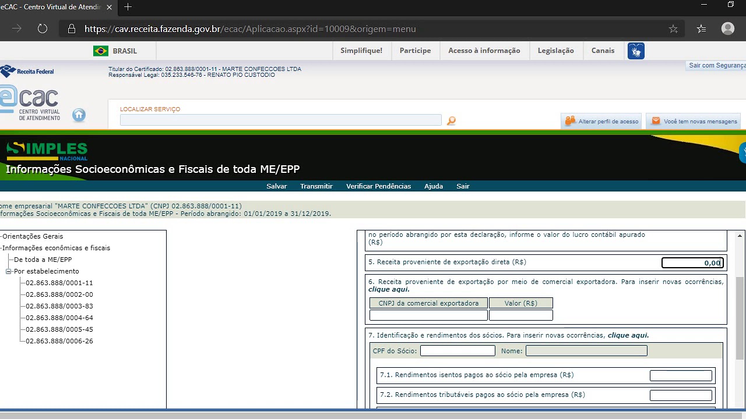Select establishment 02.863.888/0001-11
The image size is (746, 419).
tap(59, 283)
